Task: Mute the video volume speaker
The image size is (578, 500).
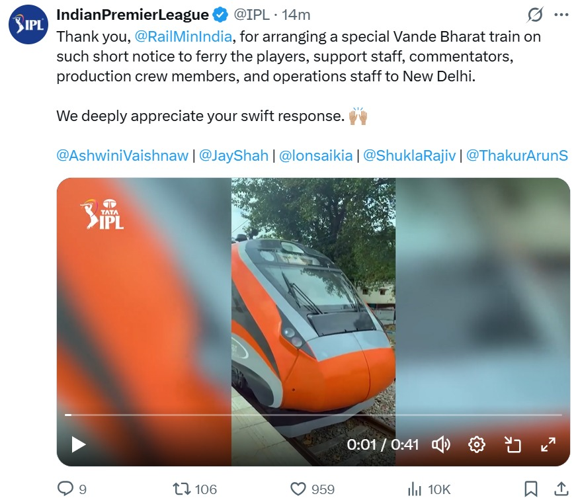Action: point(441,444)
